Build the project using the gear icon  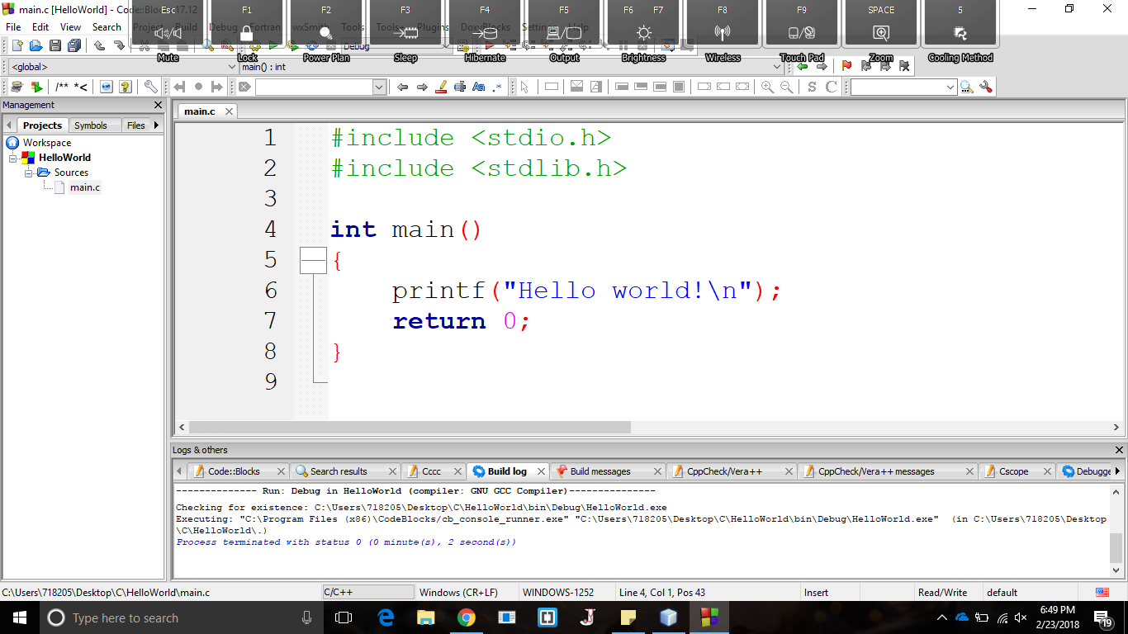(x=255, y=47)
